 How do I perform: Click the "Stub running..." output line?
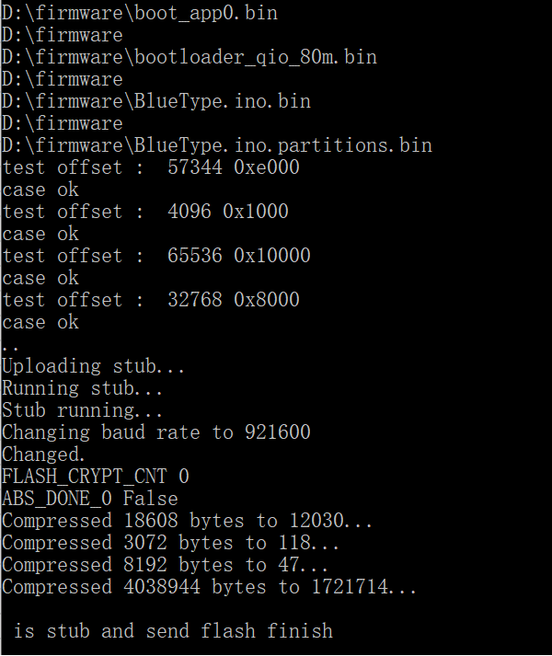[x=83, y=410]
